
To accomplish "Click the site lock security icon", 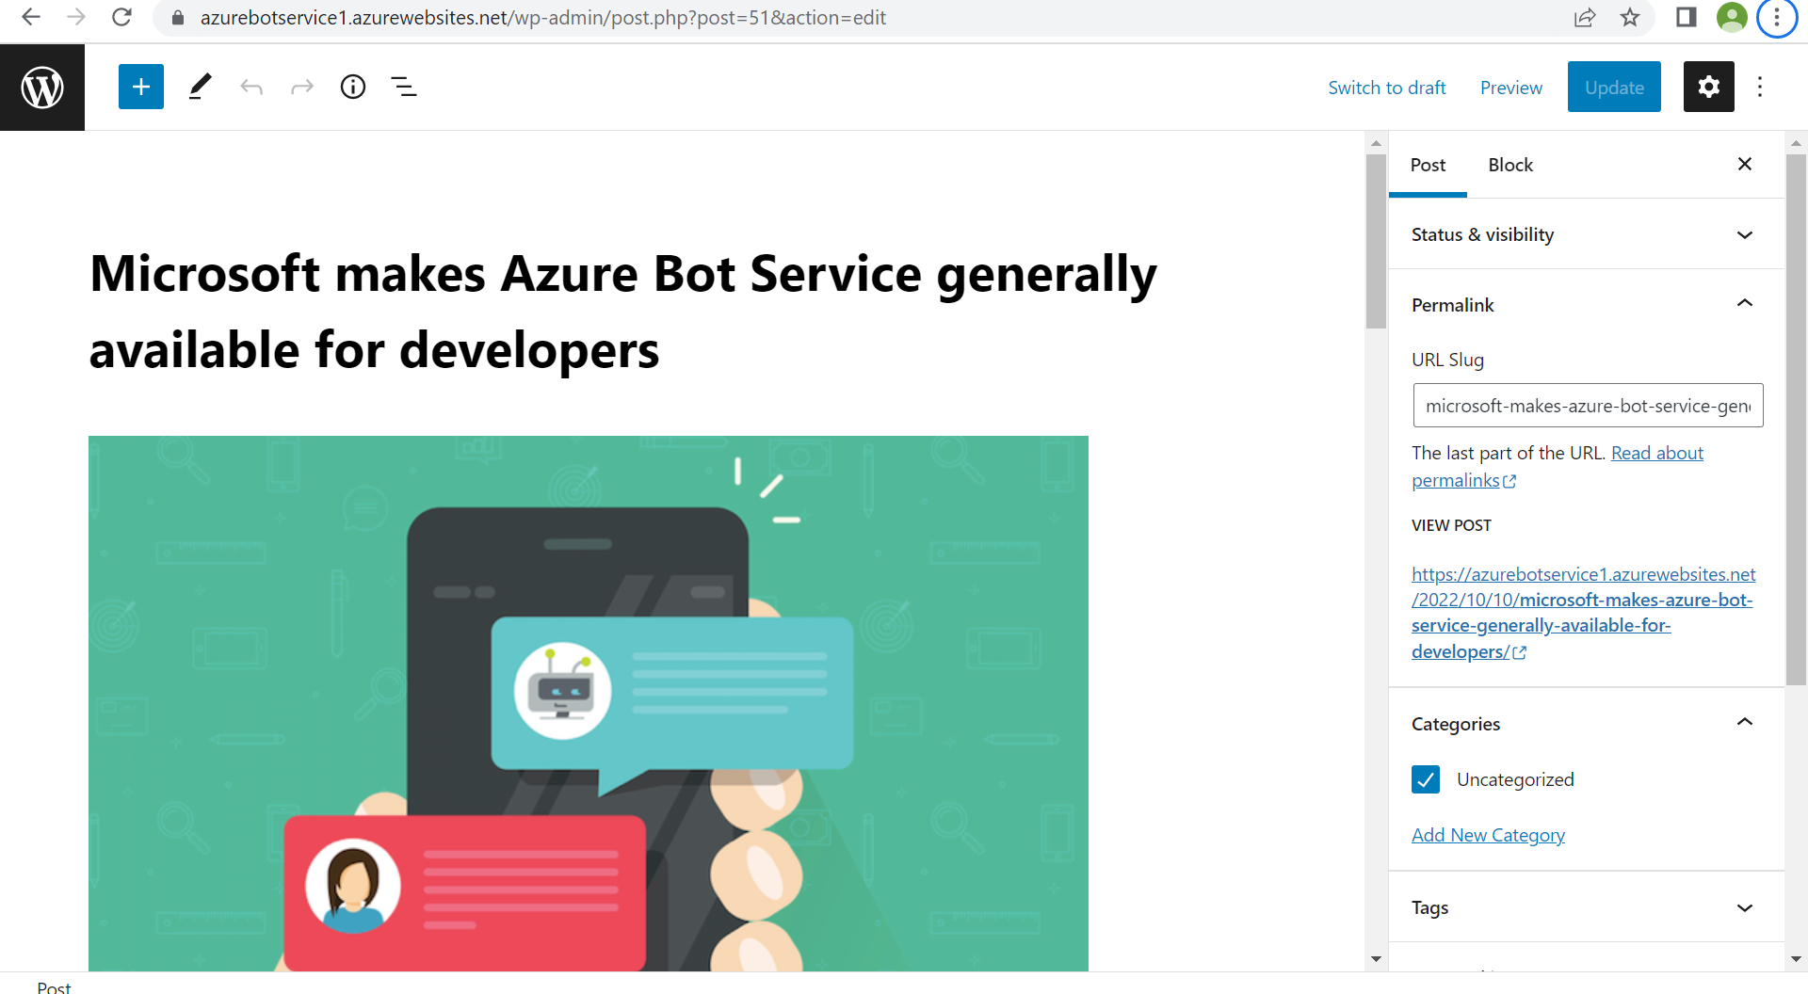I will 178,17.
